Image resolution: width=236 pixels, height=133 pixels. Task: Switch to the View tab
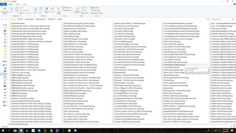point(24,4)
